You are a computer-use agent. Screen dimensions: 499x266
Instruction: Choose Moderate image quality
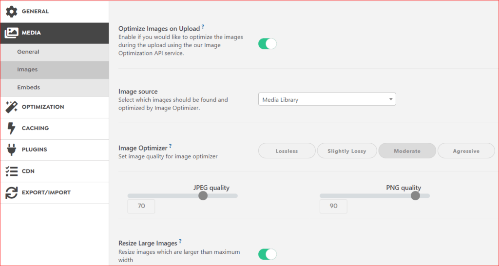(407, 151)
